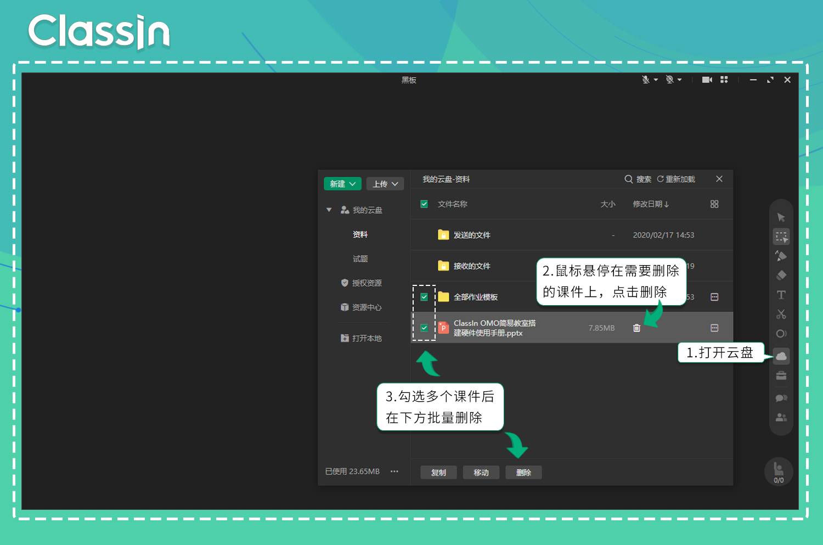This screenshot has width=823, height=545.
Task: Open 资源中心 in the sidebar
Action: point(361,307)
